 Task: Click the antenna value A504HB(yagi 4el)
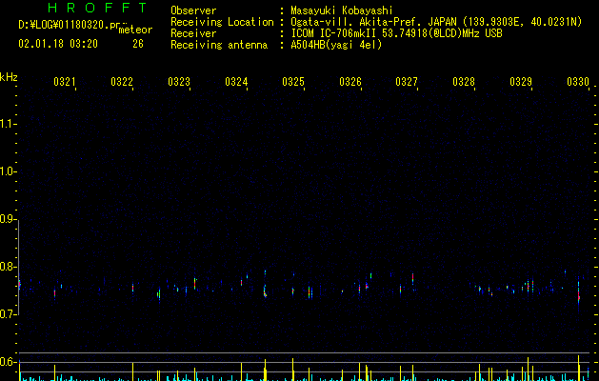[336, 45]
